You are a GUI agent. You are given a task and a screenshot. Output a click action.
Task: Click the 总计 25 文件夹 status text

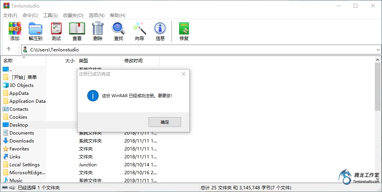tap(246, 187)
